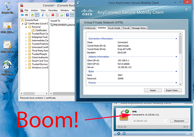This screenshot has height=137, width=194.
Task: Toggle the Show/Hide Action Pane toolbar icon
Action: (x=72, y=15)
